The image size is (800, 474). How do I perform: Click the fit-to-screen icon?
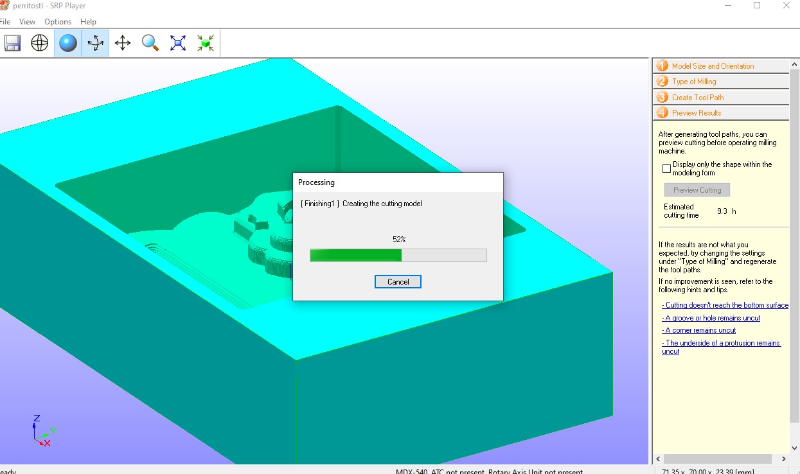pos(178,43)
